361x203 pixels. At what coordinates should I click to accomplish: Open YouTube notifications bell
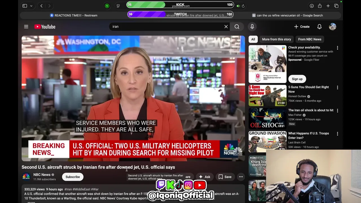(319, 27)
